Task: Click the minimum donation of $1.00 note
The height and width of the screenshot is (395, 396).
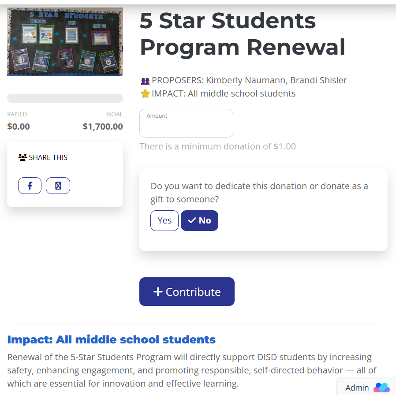Action: tap(217, 146)
